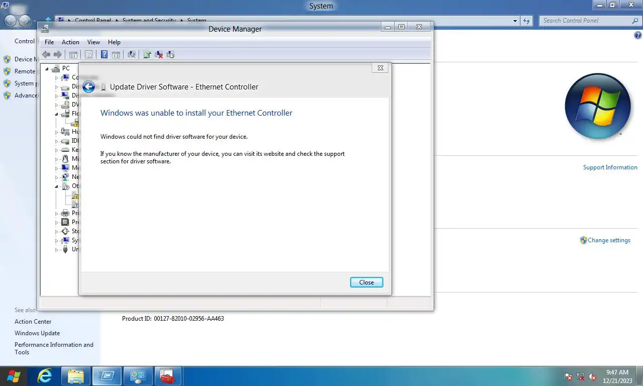Click the Back arrow in Device Manager toolbar

pyautogui.click(x=46, y=55)
